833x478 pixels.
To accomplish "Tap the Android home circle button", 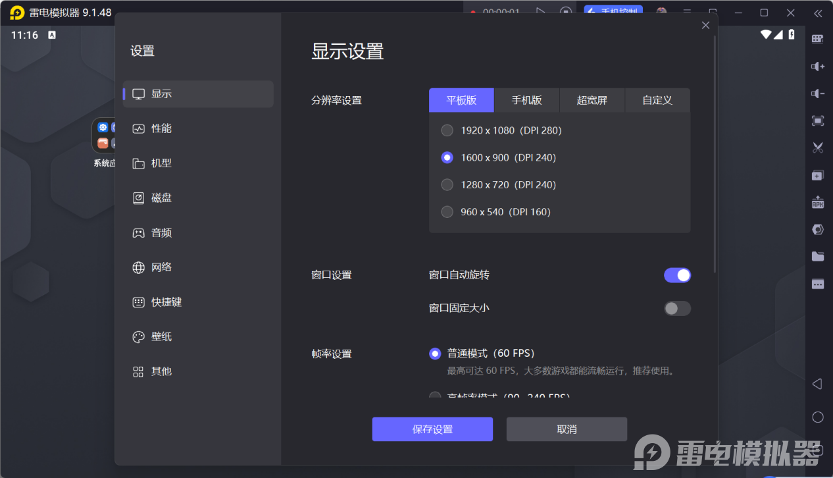I will 817,417.
